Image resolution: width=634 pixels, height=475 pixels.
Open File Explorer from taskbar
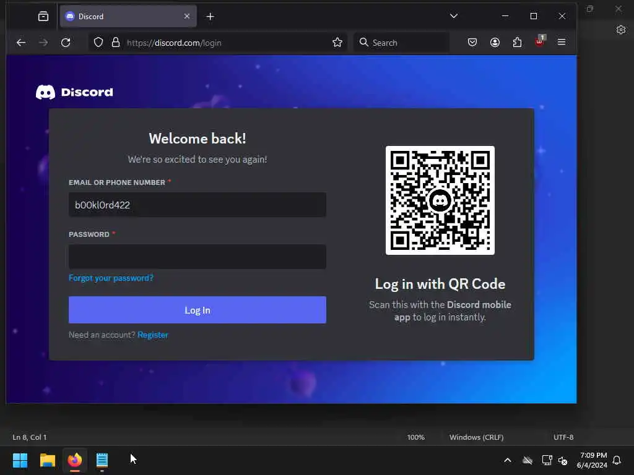pyautogui.click(x=47, y=460)
